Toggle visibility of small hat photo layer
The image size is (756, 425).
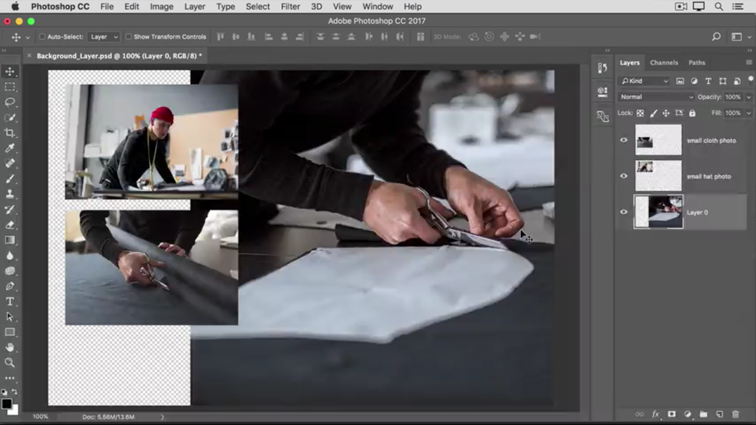point(624,176)
